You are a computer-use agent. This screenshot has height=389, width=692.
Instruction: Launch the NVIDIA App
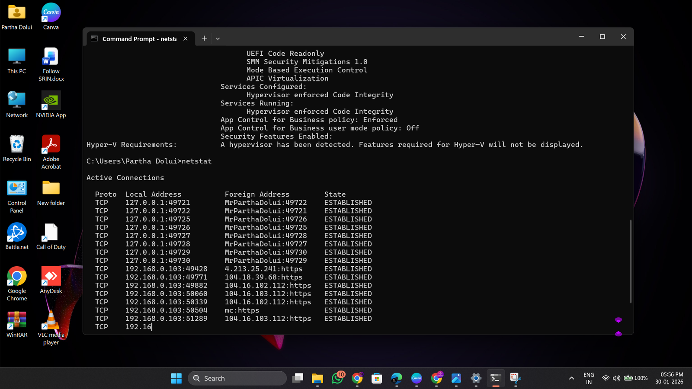[50, 100]
